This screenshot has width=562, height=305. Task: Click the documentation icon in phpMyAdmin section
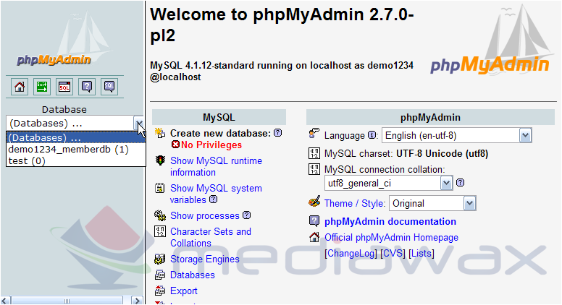(x=314, y=221)
